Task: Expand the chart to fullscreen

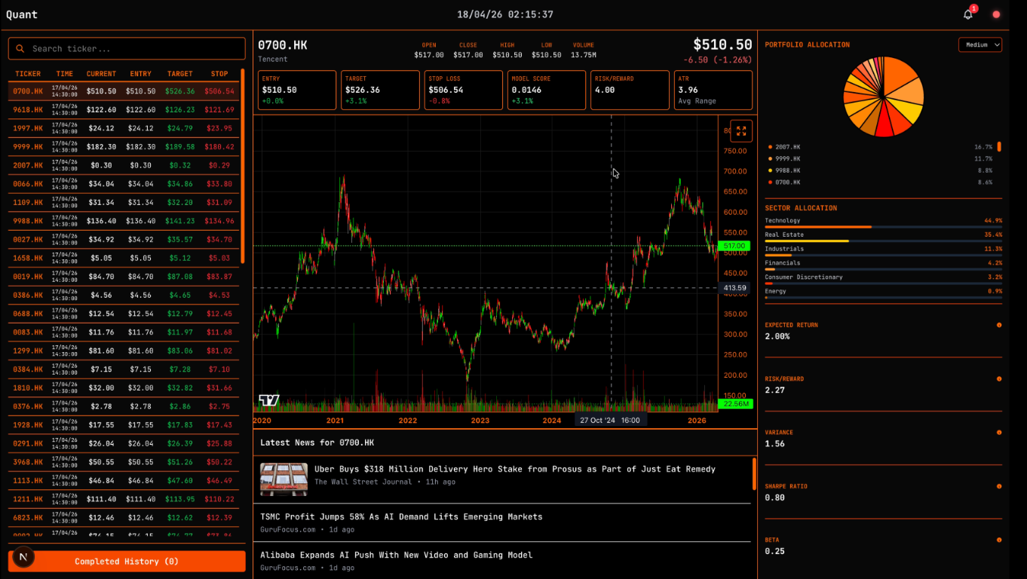Action: click(741, 131)
